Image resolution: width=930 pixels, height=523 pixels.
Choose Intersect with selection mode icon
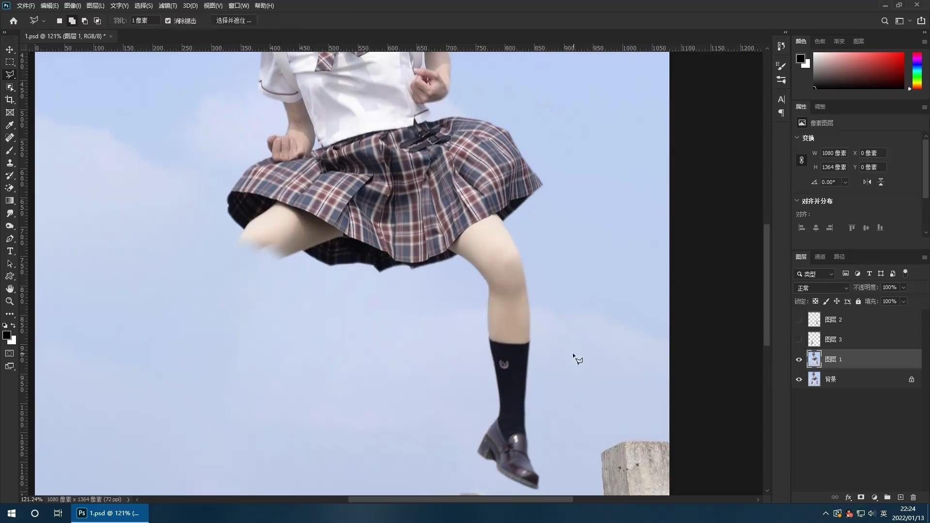tap(97, 21)
